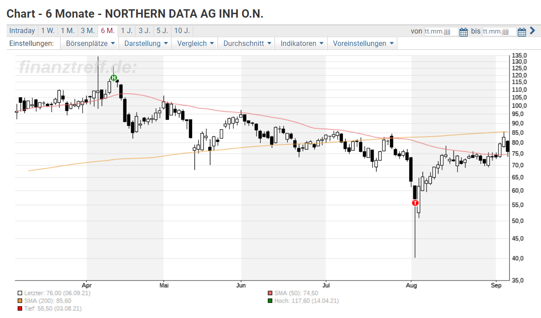The height and width of the screenshot is (318, 541).
Task: Click the blue arrow to apply the date range
Action: coord(532,31)
